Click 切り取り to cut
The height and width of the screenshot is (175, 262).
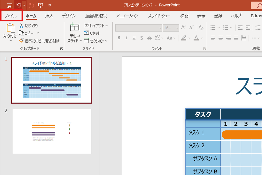tap(28, 26)
